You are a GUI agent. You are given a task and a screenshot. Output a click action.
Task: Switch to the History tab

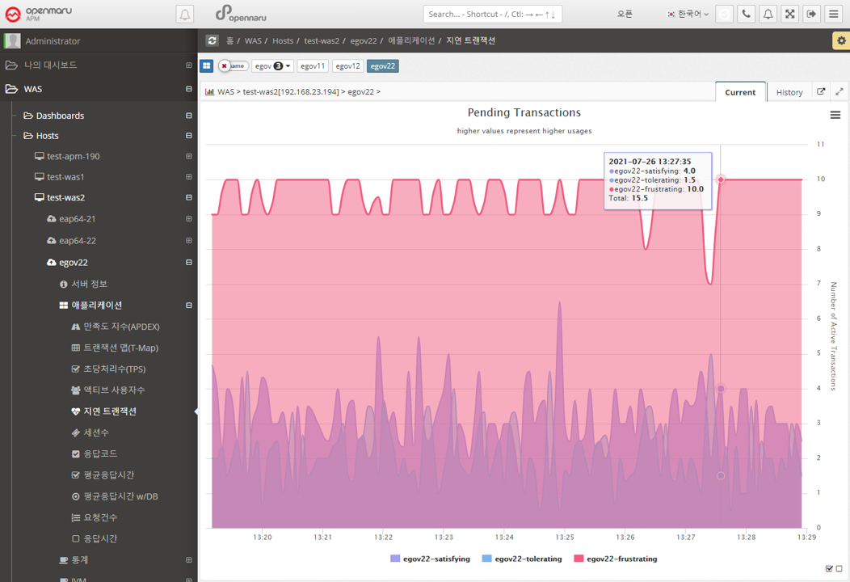(789, 92)
